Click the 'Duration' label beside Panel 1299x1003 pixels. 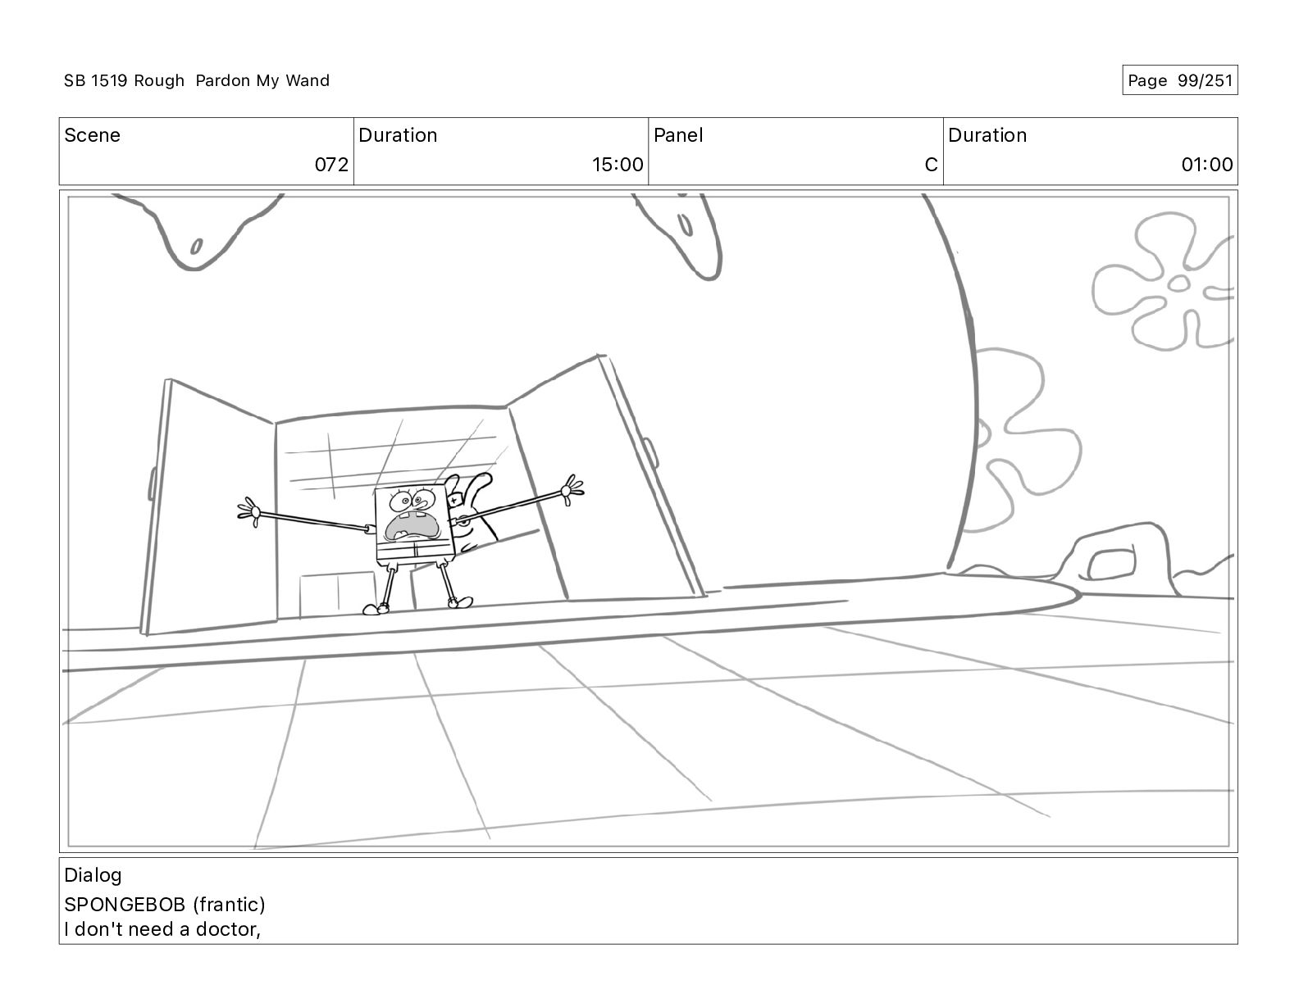(x=987, y=135)
